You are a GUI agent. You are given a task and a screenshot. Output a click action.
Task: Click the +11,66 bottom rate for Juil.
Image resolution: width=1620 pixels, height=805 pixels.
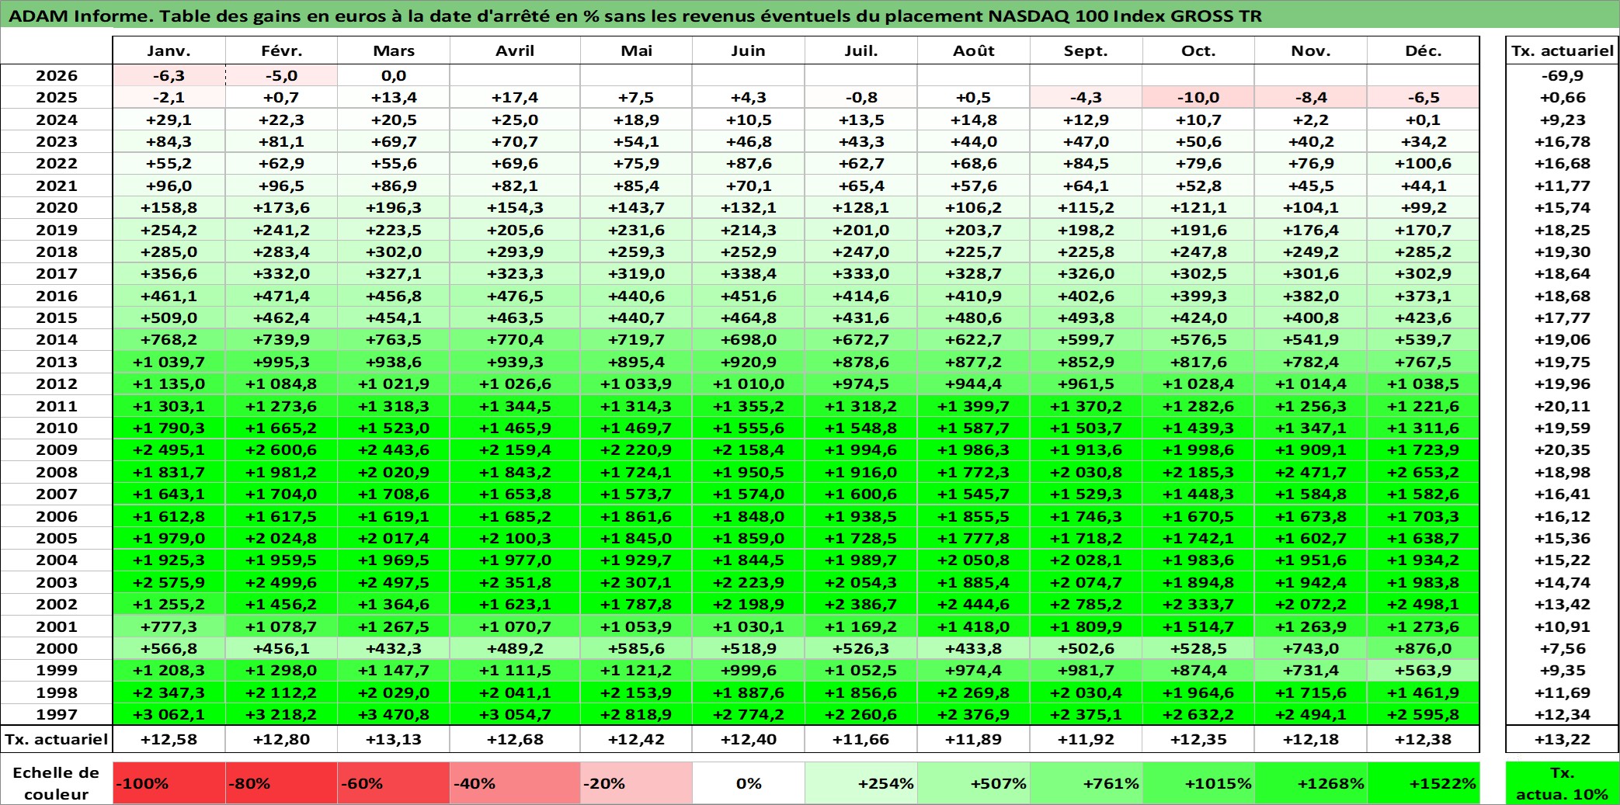click(x=861, y=739)
